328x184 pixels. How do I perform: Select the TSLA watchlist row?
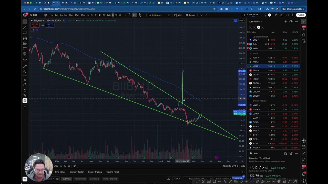[x=274, y=71]
